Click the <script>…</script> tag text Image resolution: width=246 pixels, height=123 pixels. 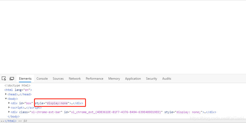(x=26, y=108)
